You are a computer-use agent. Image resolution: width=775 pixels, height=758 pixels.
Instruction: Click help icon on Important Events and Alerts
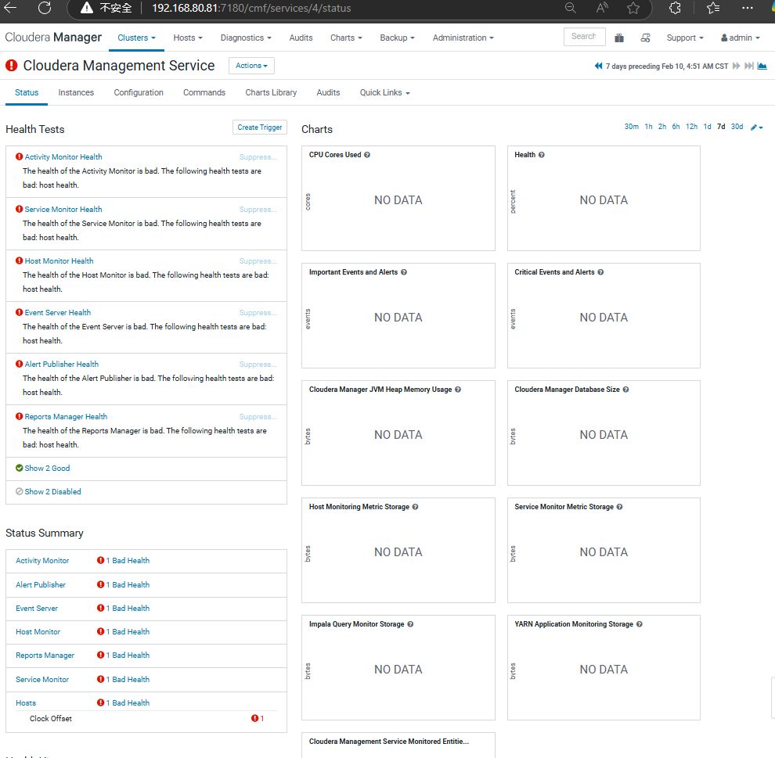(404, 272)
